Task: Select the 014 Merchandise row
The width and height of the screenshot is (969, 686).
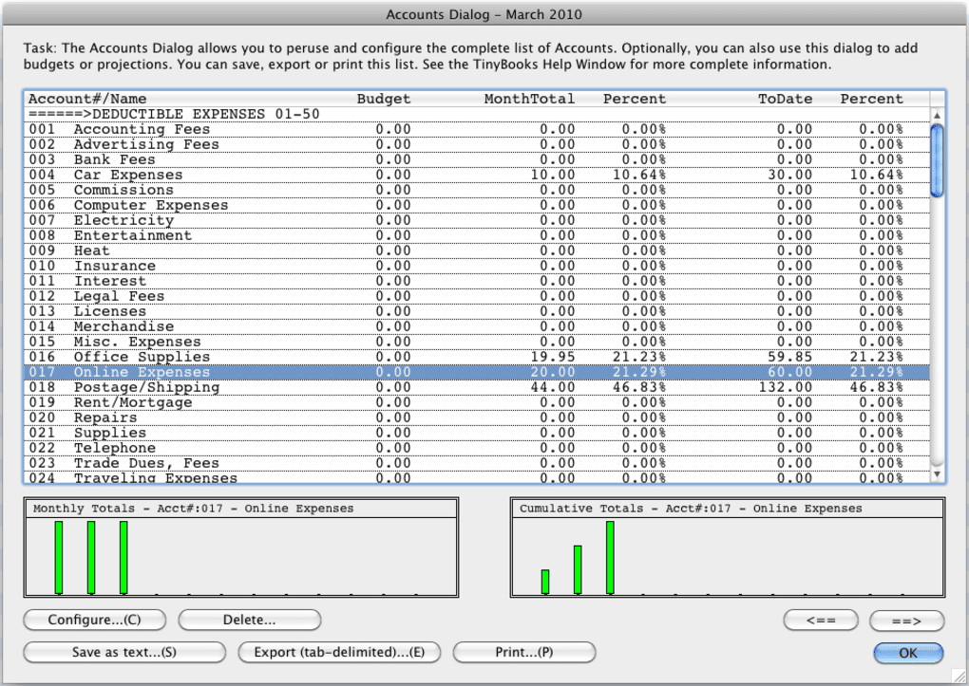Action: (x=477, y=326)
